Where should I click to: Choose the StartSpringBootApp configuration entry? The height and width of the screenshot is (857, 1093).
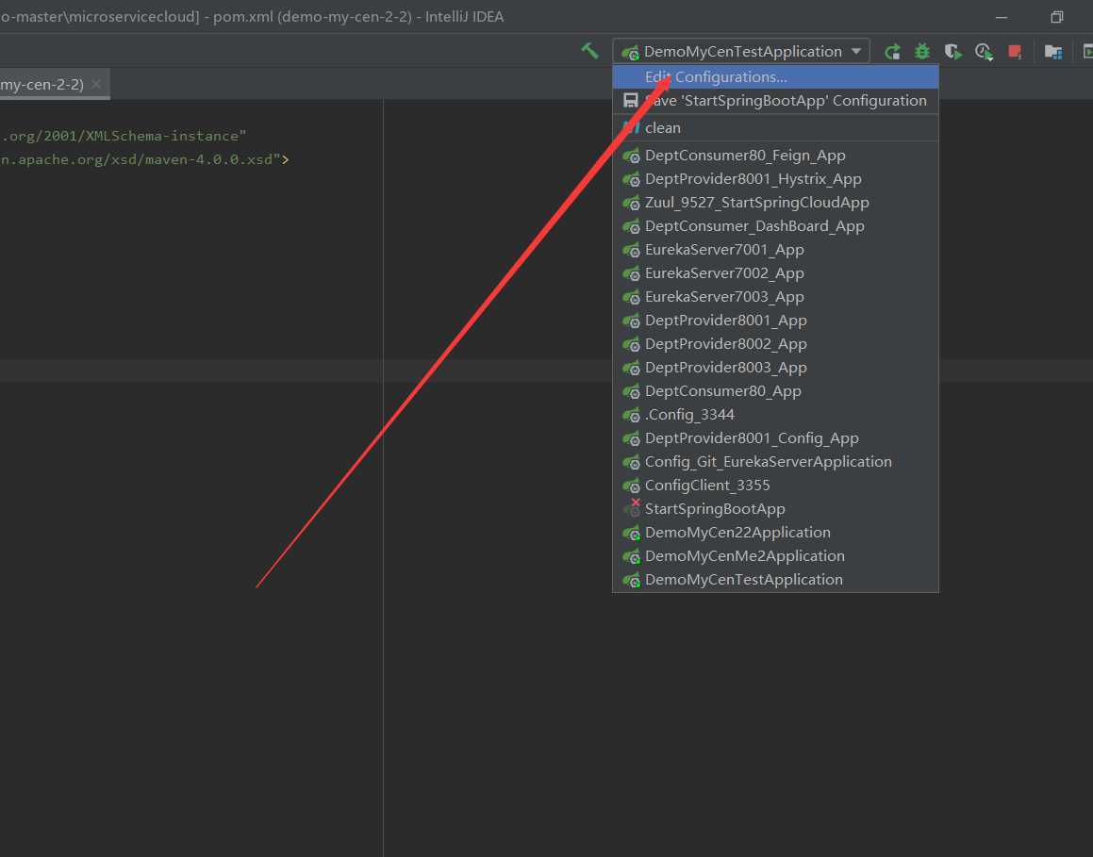[x=775, y=509]
